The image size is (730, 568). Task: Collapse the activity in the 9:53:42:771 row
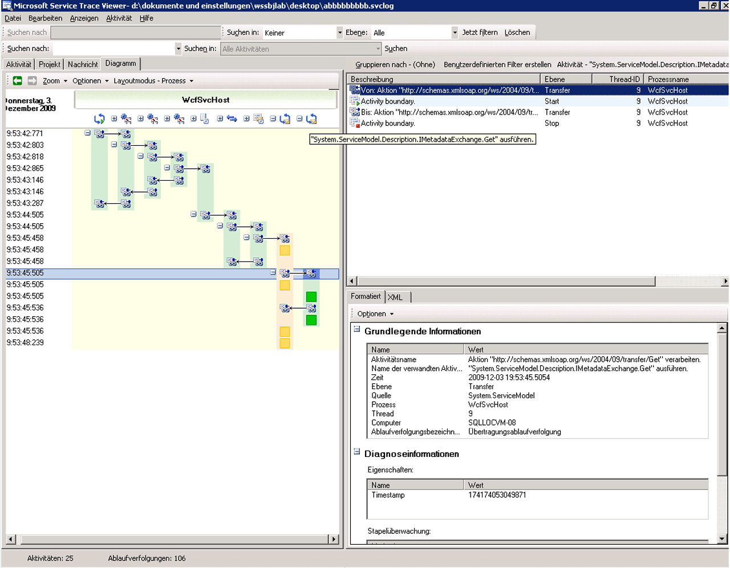coord(87,133)
